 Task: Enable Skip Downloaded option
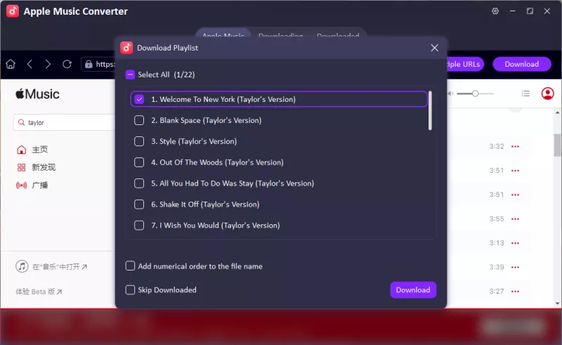coord(130,289)
